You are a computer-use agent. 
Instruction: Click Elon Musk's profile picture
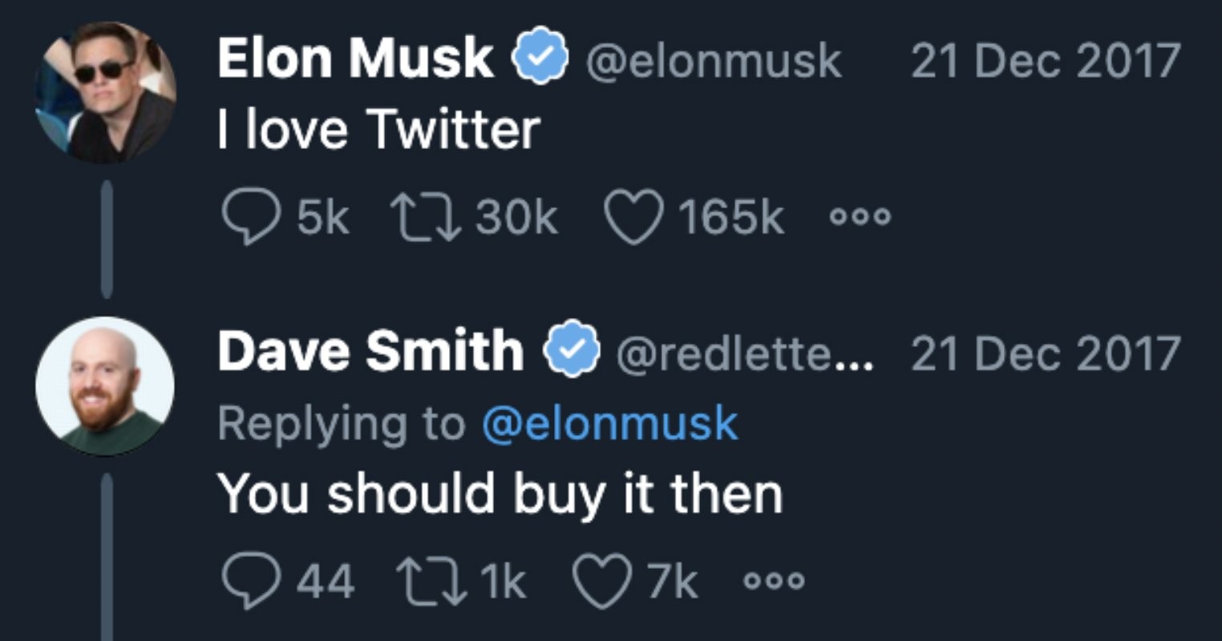click(x=105, y=92)
